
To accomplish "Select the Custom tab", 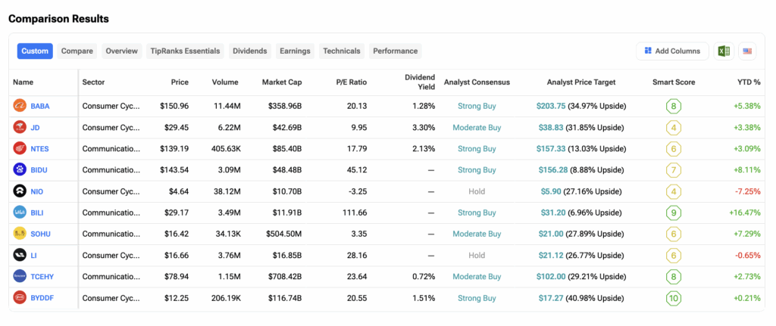I will tap(35, 51).
